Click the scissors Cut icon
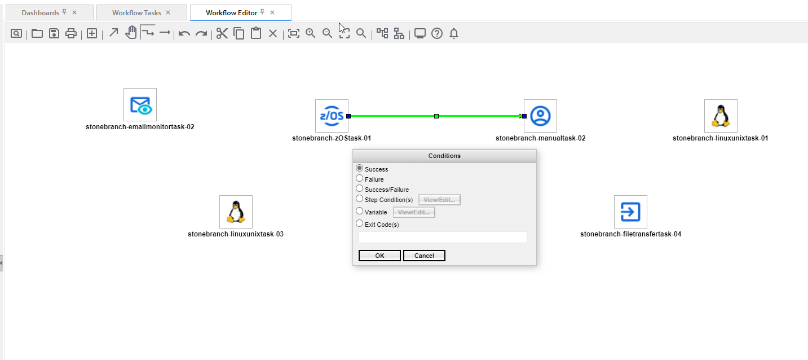 222,33
